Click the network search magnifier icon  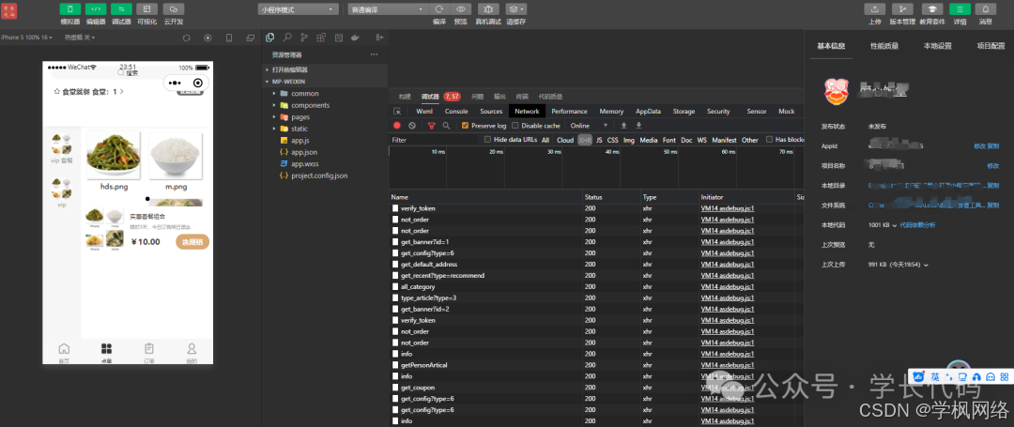[446, 126]
